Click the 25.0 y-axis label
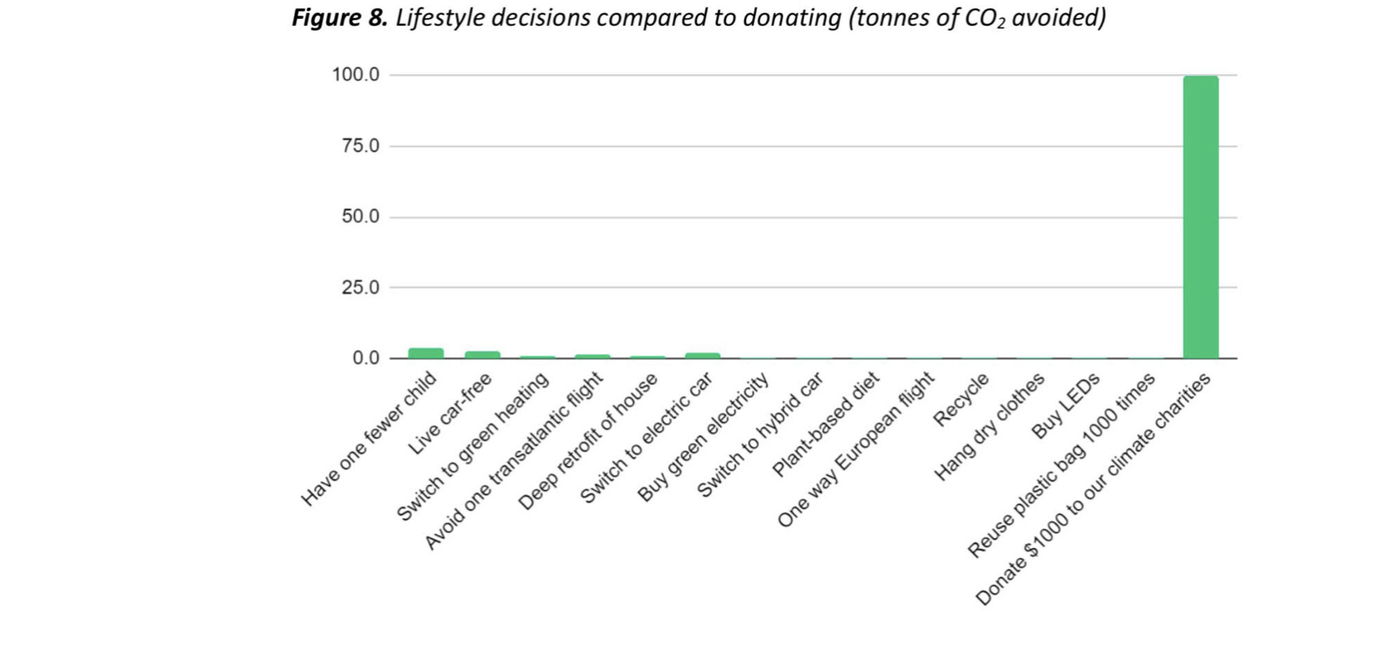 click(361, 287)
